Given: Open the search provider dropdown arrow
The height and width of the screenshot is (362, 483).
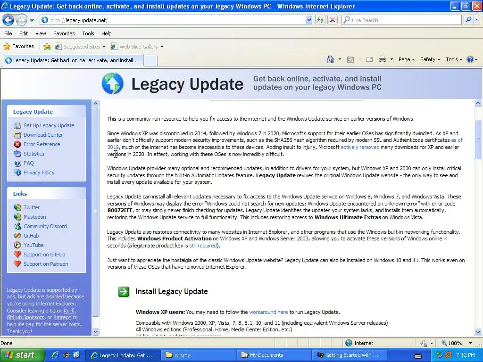Looking at the screenshot, I should pyautogui.click(x=477, y=20).
